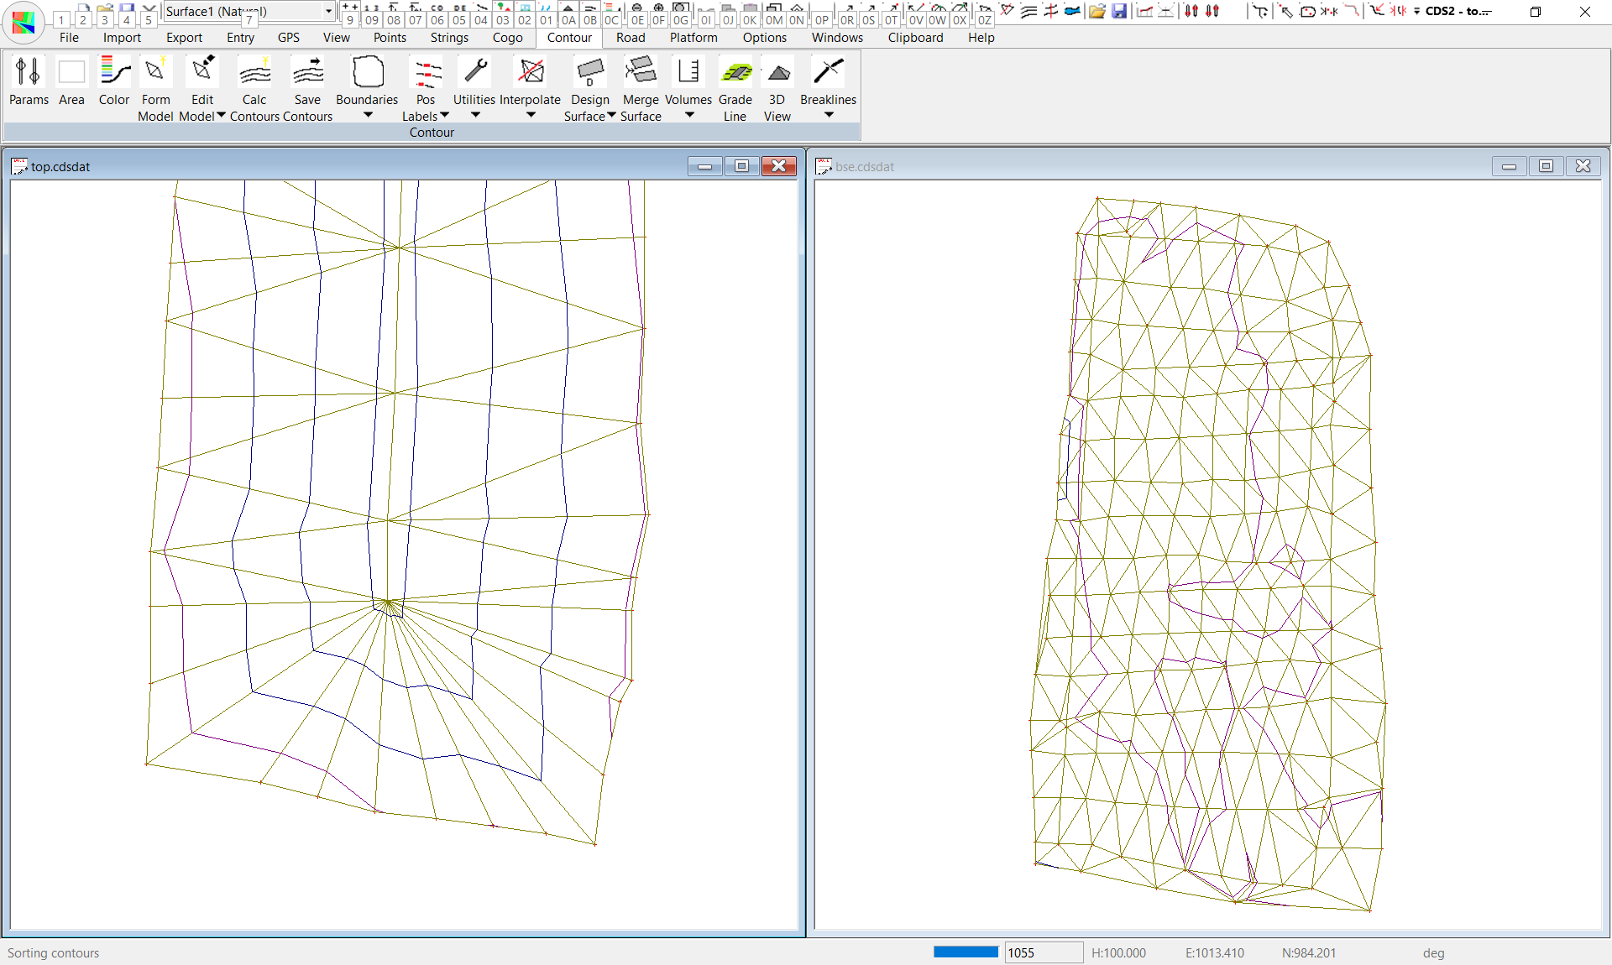Open the Help menu
This screenshot has height=965, width=1612.
point(981,38)
